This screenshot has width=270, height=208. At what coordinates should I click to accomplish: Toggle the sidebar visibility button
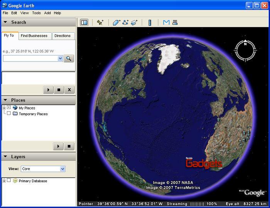pos(84,22)
